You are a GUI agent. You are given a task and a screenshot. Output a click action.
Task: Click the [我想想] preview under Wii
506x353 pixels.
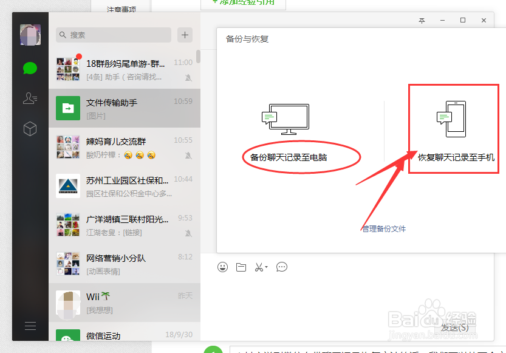(x=100, y=310)
